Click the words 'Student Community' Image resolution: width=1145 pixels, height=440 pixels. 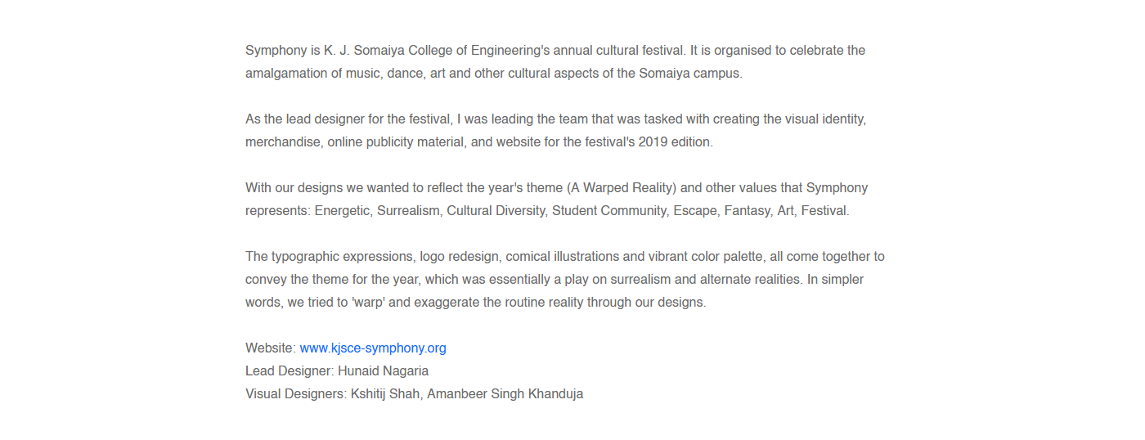click(609, 211)
